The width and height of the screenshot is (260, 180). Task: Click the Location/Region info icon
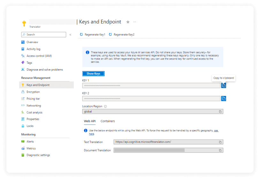[105, 106]
